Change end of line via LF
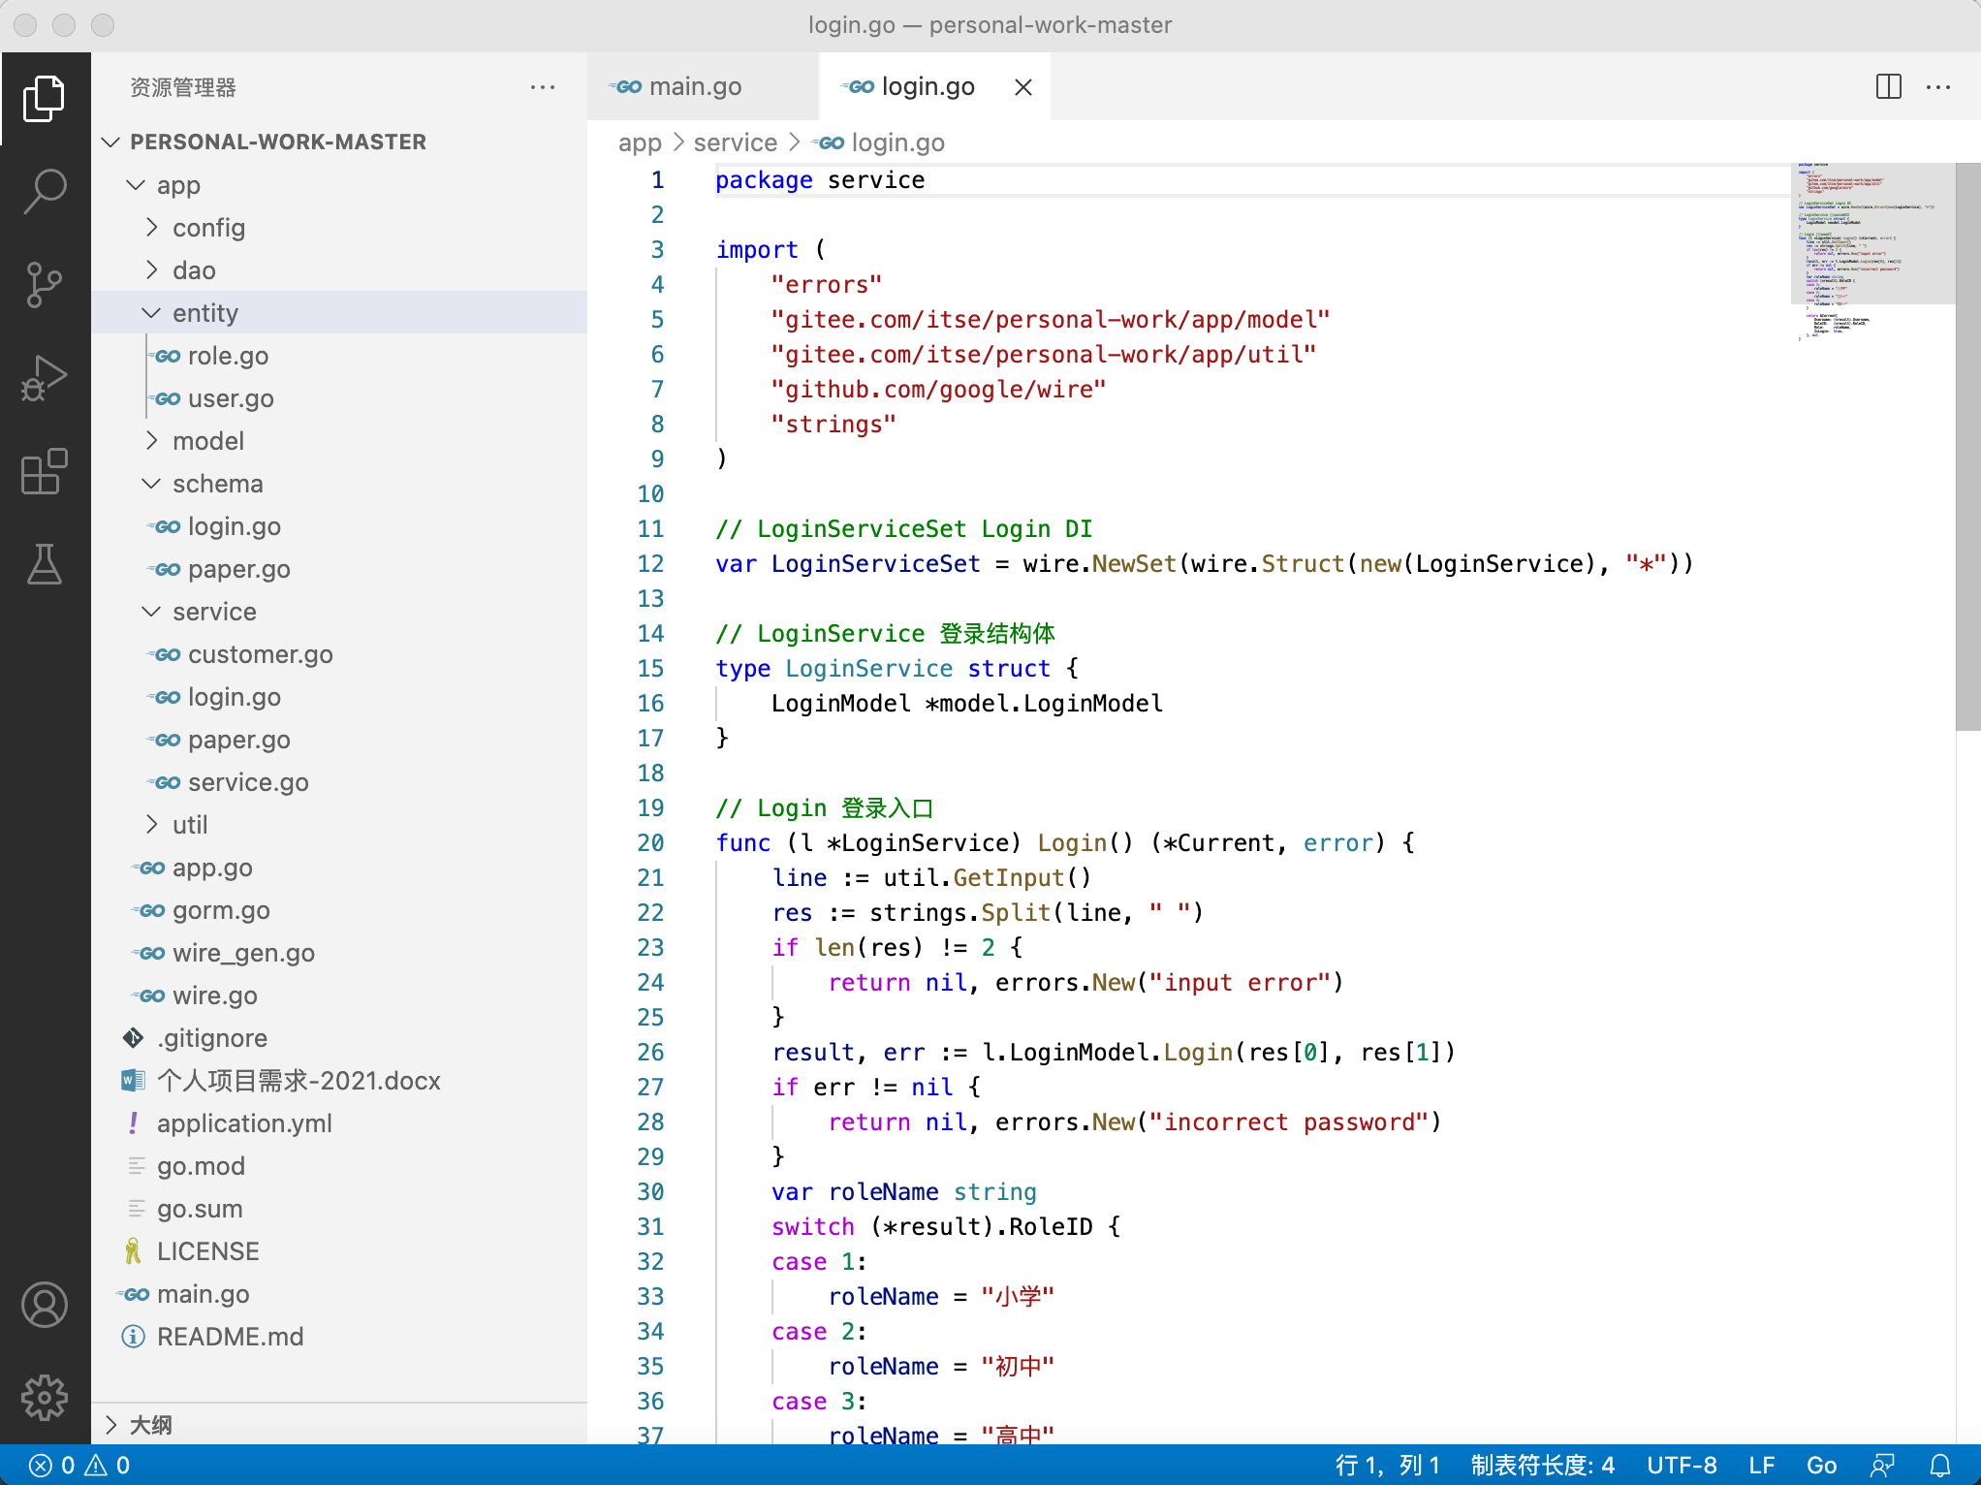Viewport: 1981px width, 1485px height. tap(1761, 1465)
